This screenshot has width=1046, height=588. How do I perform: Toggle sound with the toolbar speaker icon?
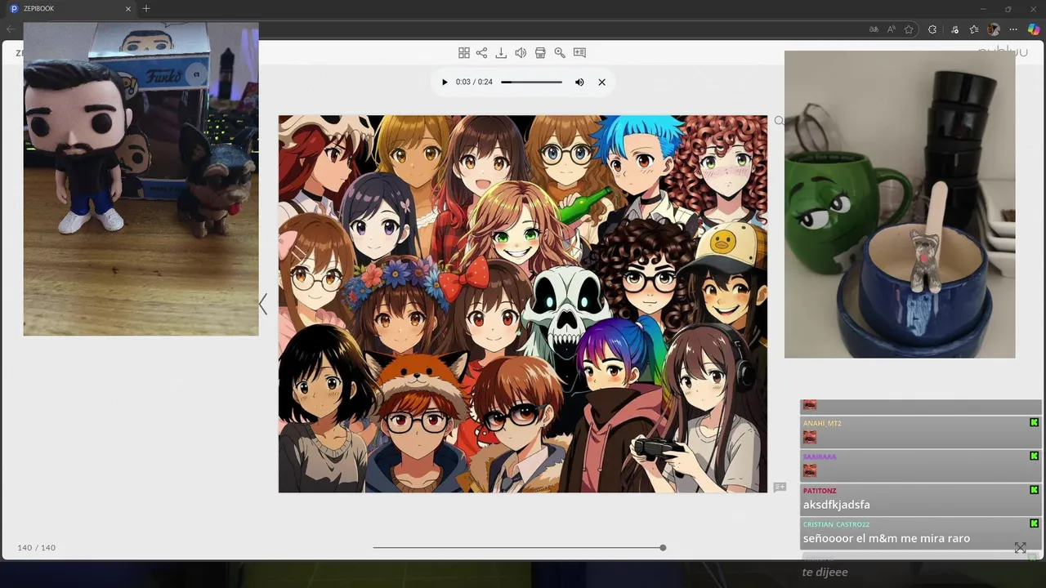point(521,52)
